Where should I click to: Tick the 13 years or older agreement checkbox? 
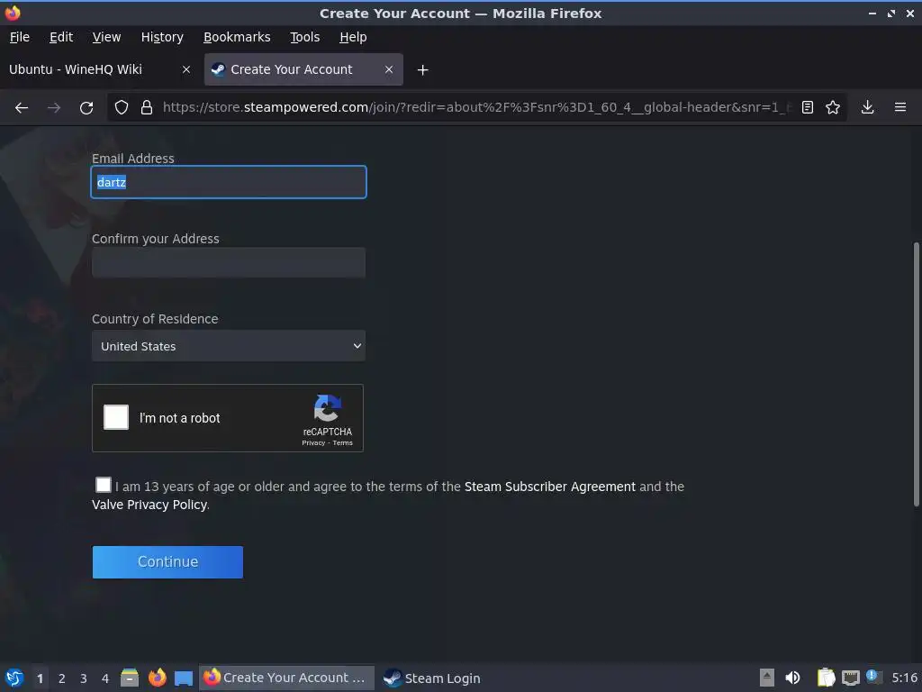click(103, 485)
